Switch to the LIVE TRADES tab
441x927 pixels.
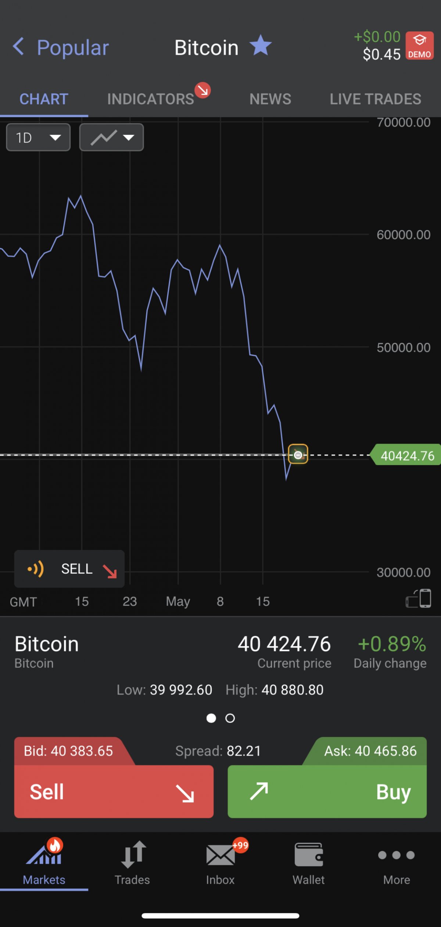pos(375,99)
